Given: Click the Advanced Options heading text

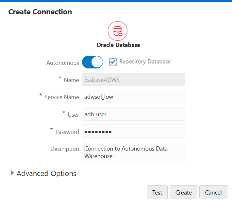Looking at the screenshot, I should point(46,173).
